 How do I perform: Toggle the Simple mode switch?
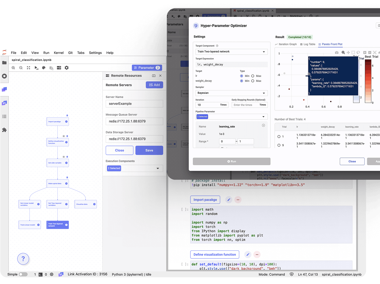point(23,274)
